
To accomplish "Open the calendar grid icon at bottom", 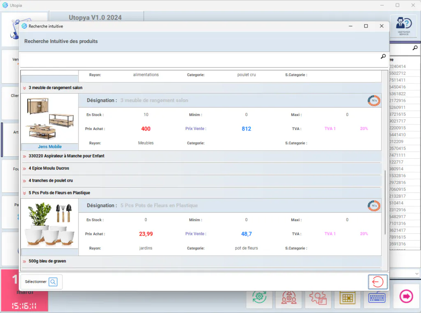I will point(347,298).
